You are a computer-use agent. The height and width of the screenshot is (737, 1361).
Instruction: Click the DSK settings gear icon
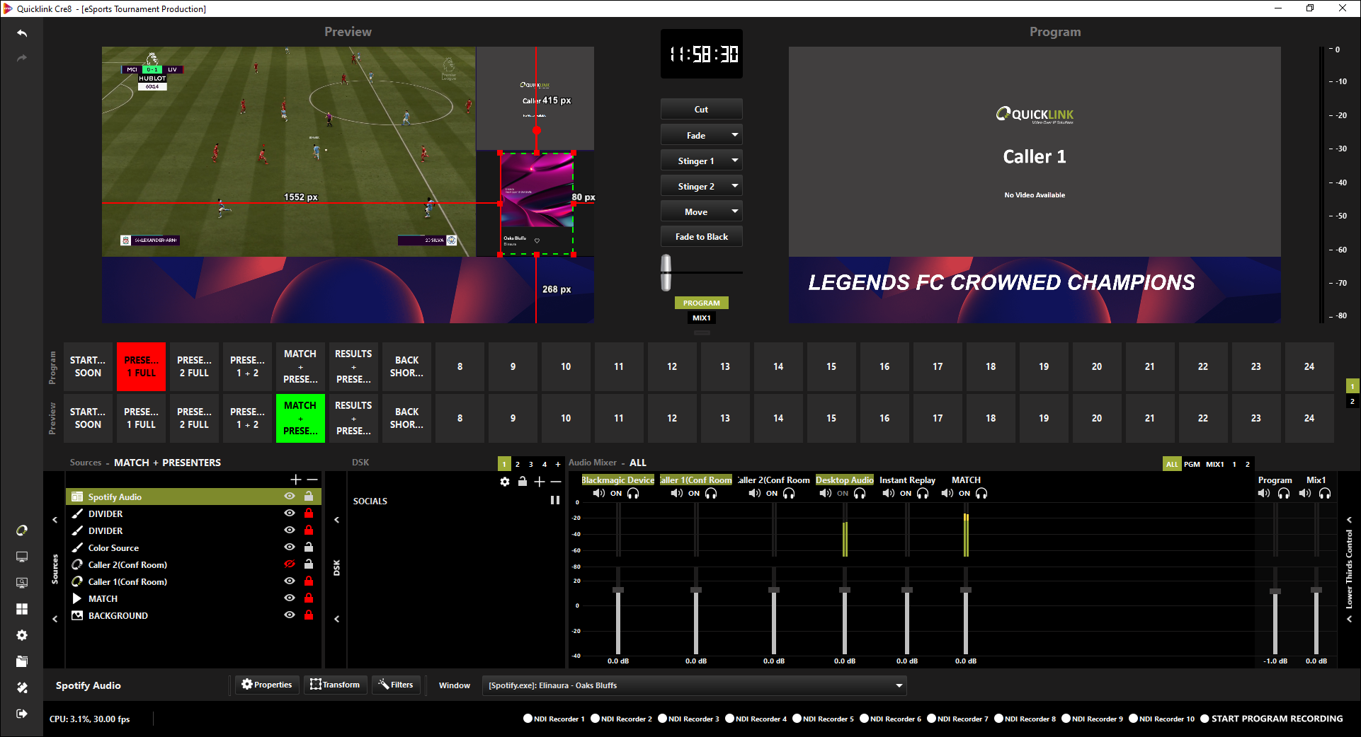click(504, 482)
